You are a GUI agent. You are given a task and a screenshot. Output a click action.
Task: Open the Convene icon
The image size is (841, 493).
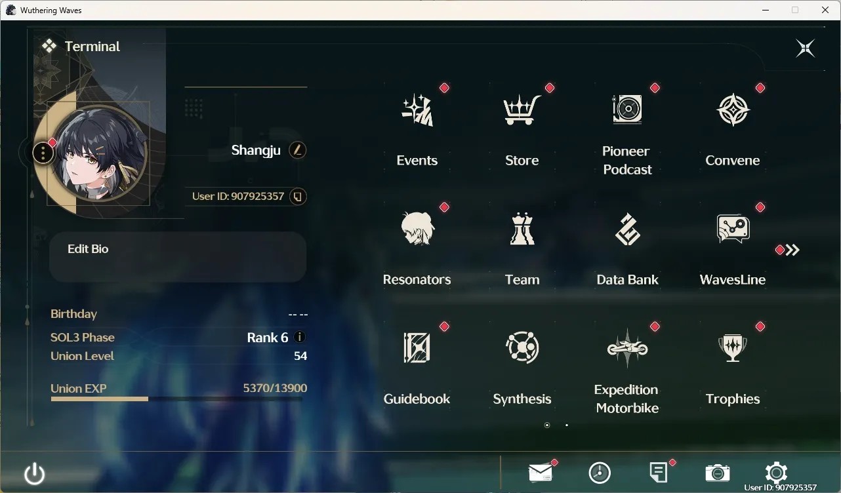(x=733, y=110)
